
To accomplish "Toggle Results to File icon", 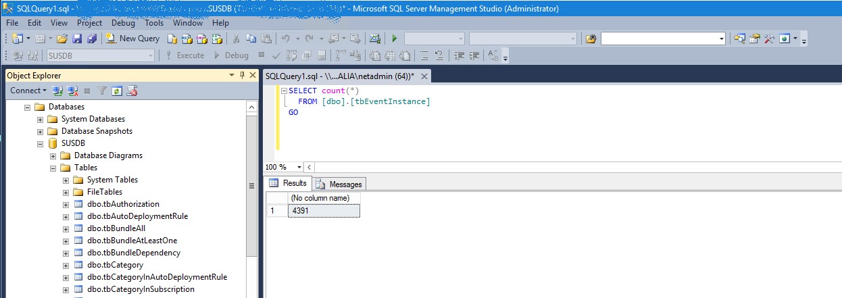I will coord(404,55).
